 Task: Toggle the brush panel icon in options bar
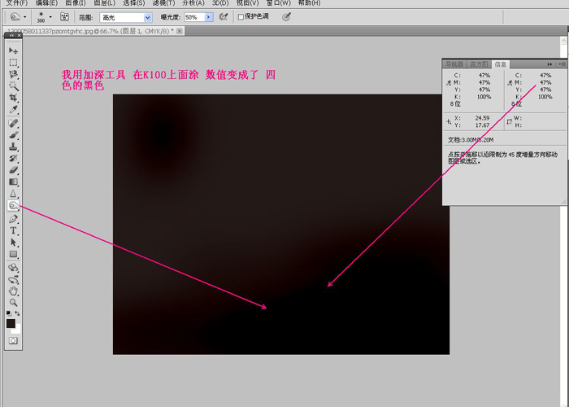tap(64, 16)
